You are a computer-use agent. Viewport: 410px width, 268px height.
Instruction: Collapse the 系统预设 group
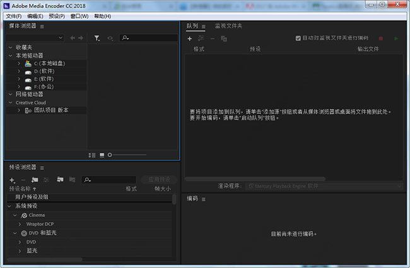click(x=9, y=206)
